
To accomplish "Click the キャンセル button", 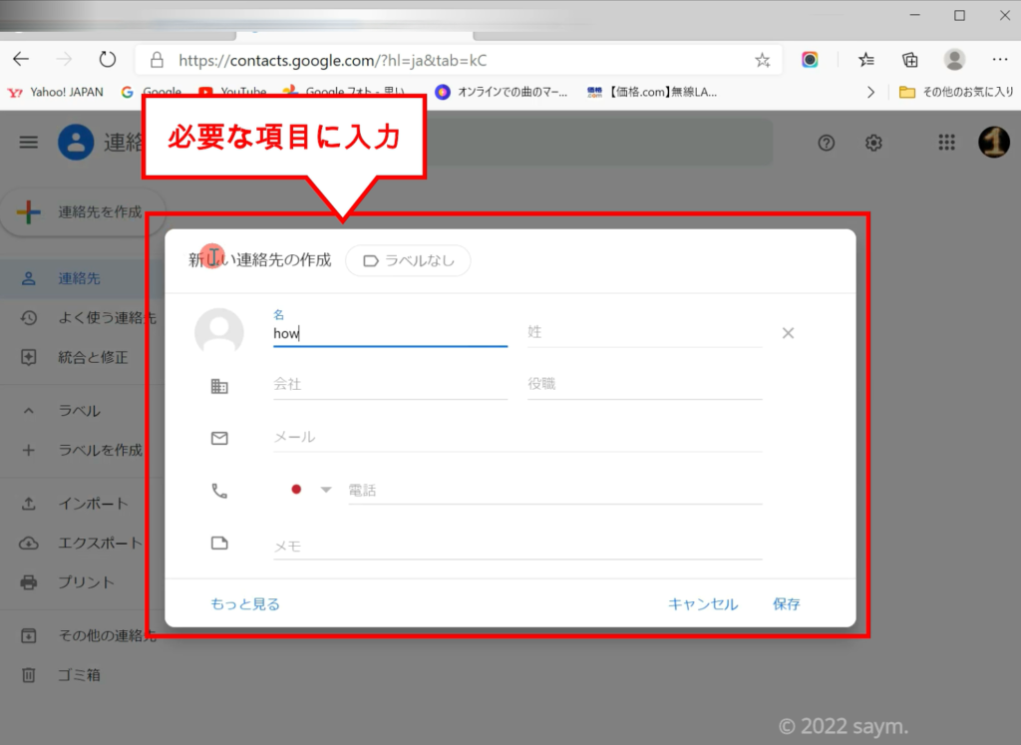I will tap(703, 604).
